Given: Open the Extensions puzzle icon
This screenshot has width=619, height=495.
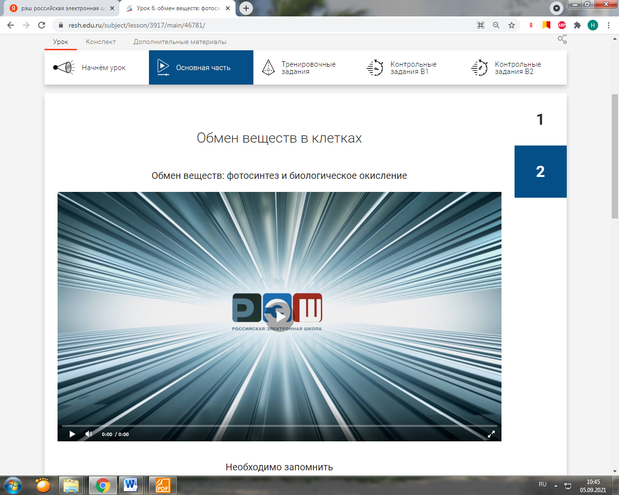Looking at the screenshot, I should pyautogui.click(x=577, y=25).
